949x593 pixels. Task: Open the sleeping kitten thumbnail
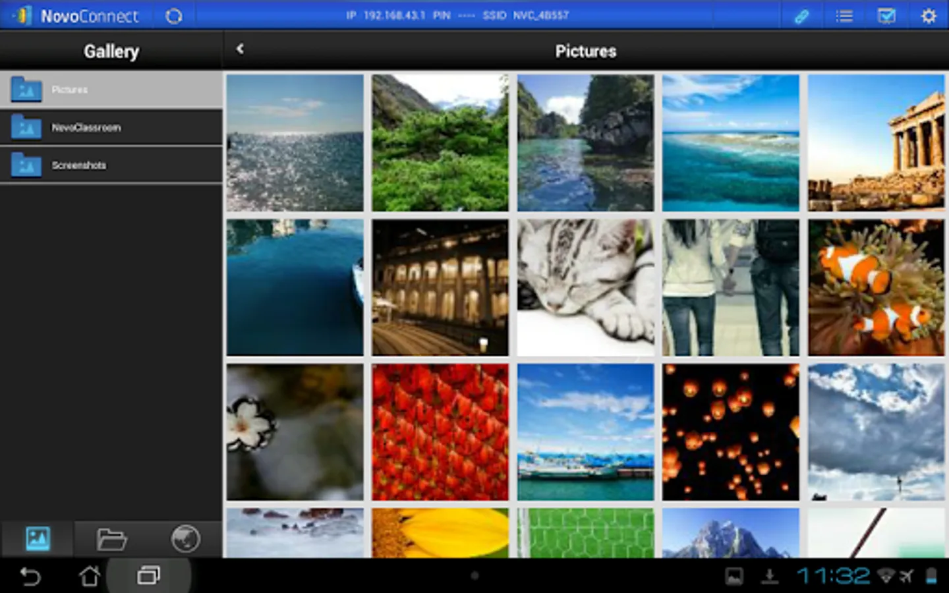[586, 287]
